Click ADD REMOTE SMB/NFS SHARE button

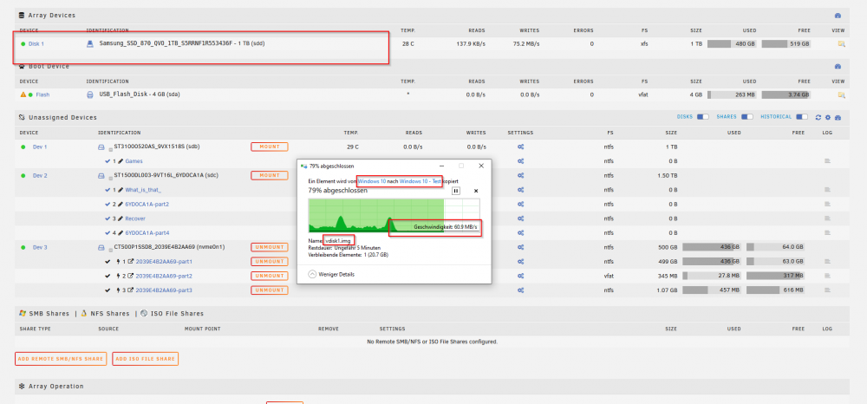pos(61,359)
